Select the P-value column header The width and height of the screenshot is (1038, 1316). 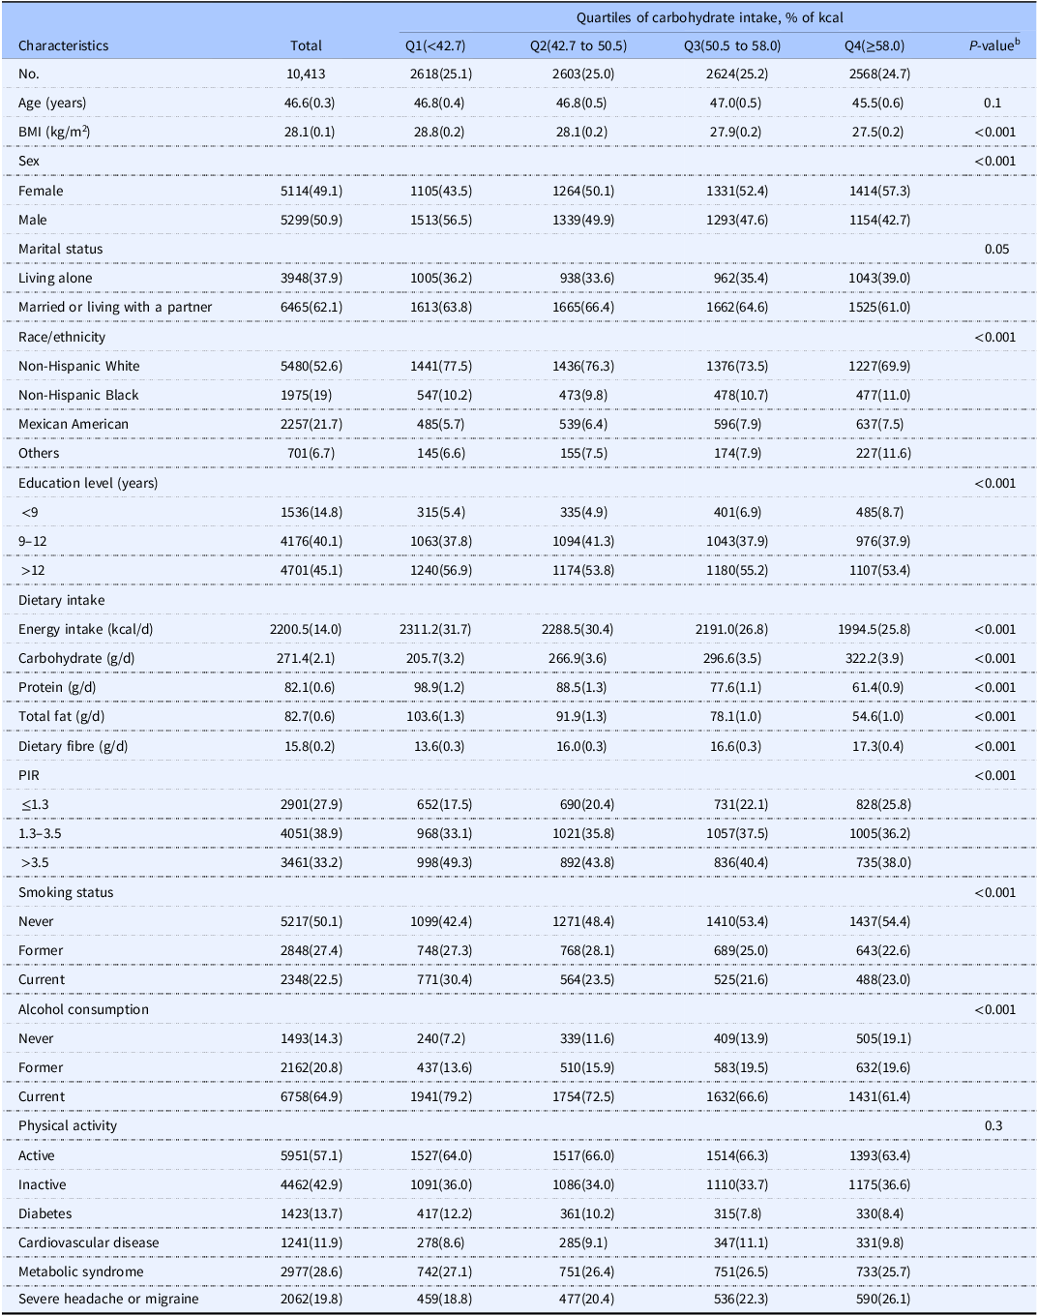[x=994, y=45]
